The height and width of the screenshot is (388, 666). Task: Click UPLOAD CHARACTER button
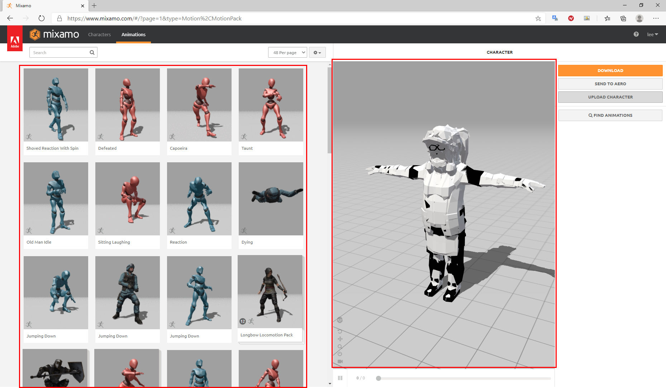610,97
